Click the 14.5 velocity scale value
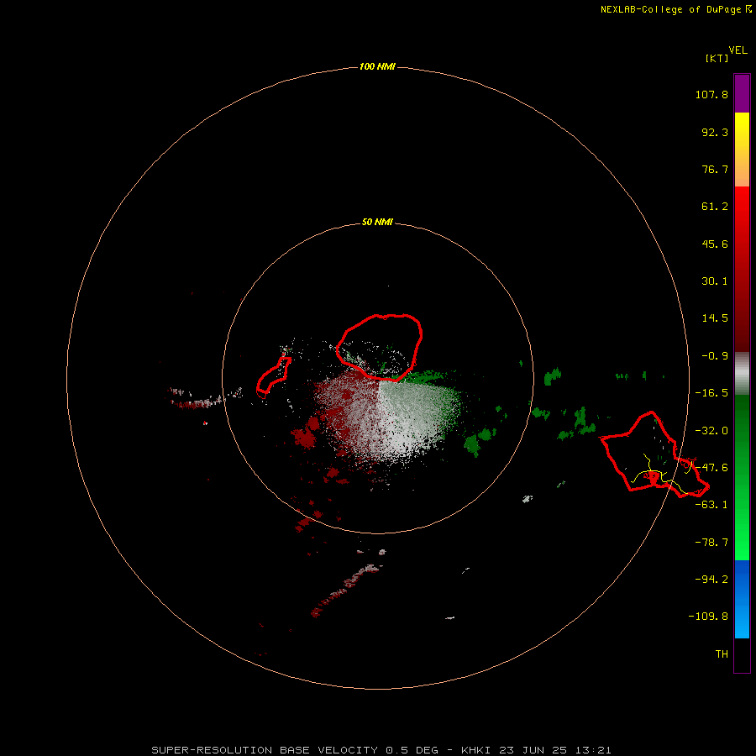Screen dimensions: 756x756 (x=715, y=318)
